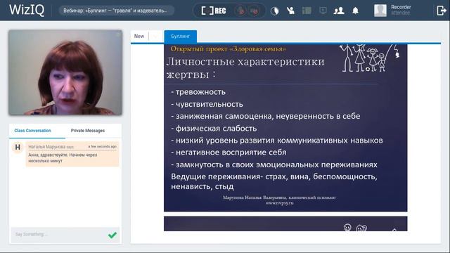Open the New whiteboard tab

[x=139, y=36]
